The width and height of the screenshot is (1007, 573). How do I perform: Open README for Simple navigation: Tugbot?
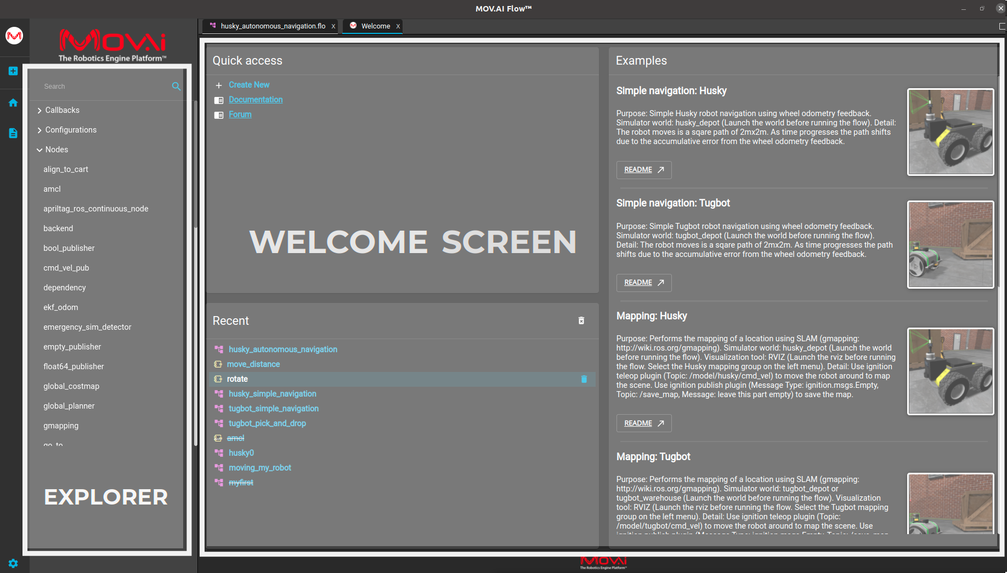[x=644, y=283]
